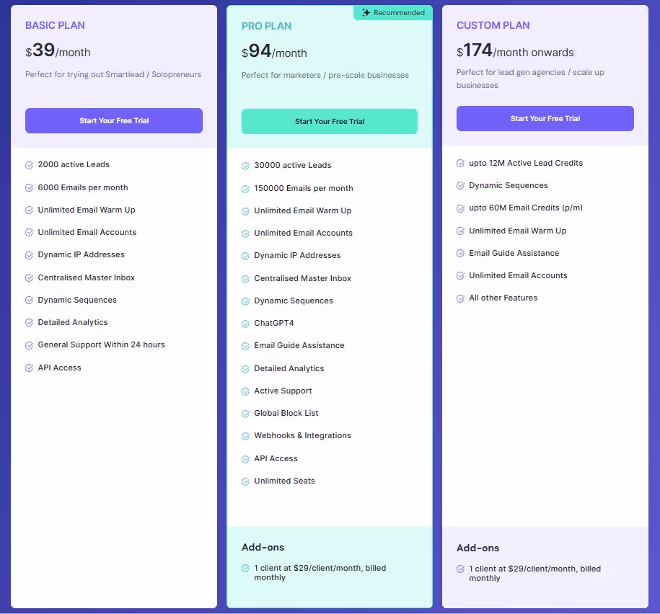Click the checkmark beside Webhooks & Integrations
660x614 pixels.
pos(245,435)
